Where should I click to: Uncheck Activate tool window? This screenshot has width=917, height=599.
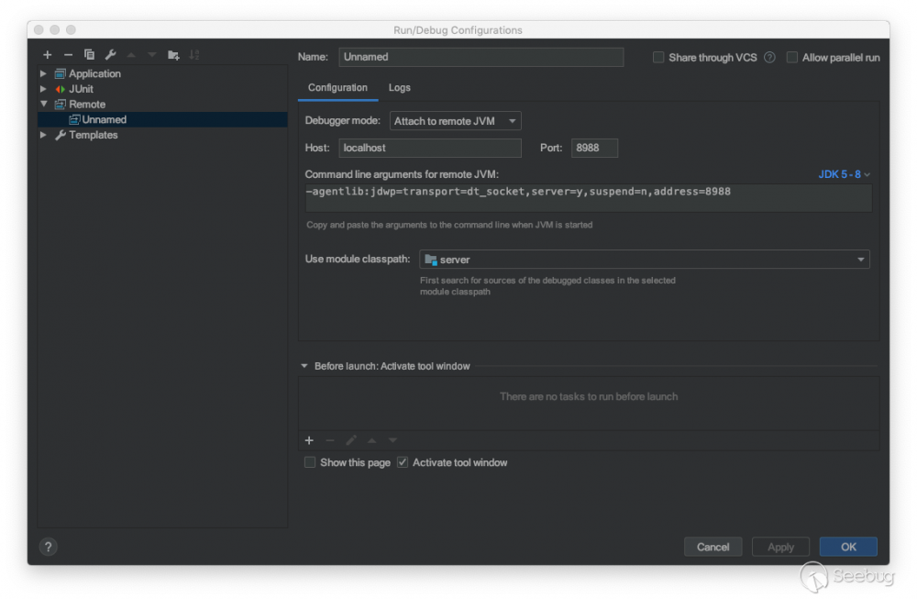pyautogui.click(x=403, y=462)
